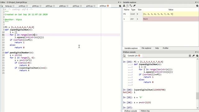The width and height of the screenshot is (199, 112).
Task: Place cursor on 'def pandigitalNumber(n):' line
Action: point(19,53)
